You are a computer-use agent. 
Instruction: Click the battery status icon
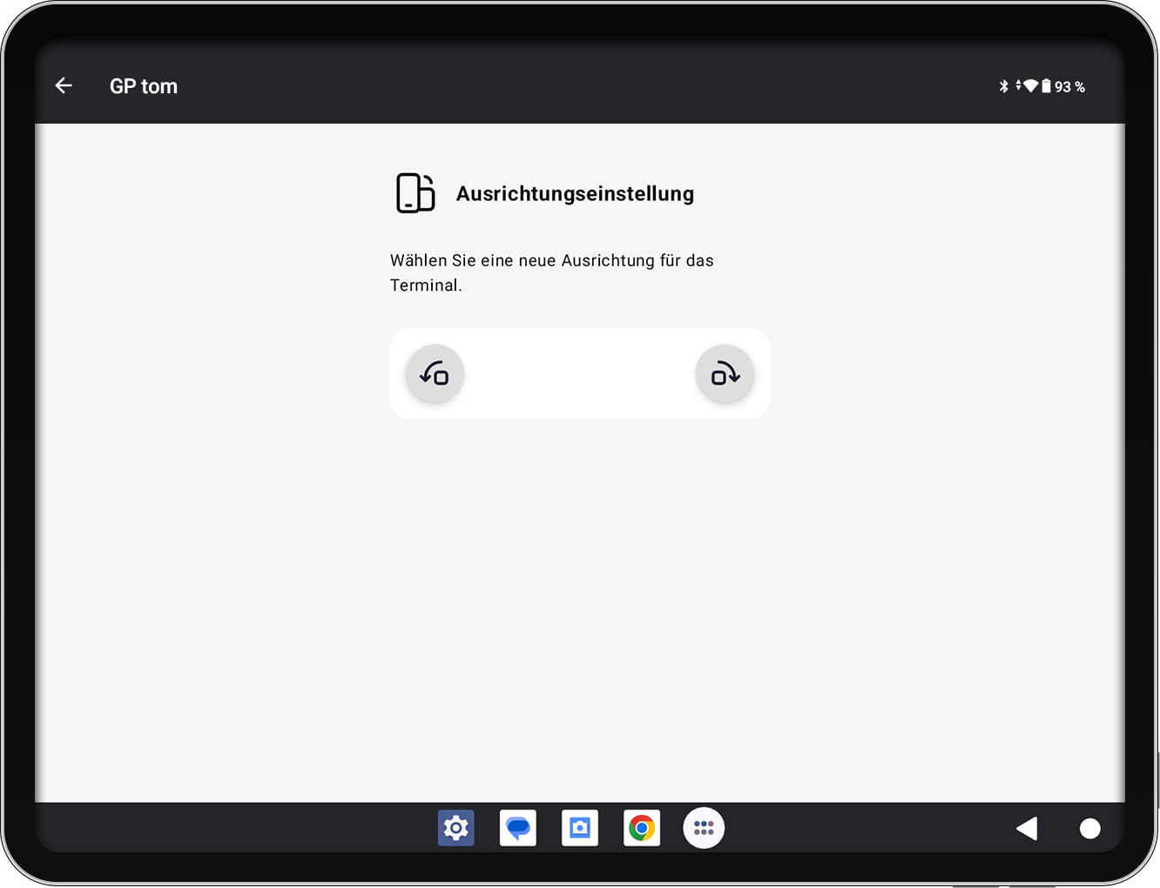(1046, 86)
